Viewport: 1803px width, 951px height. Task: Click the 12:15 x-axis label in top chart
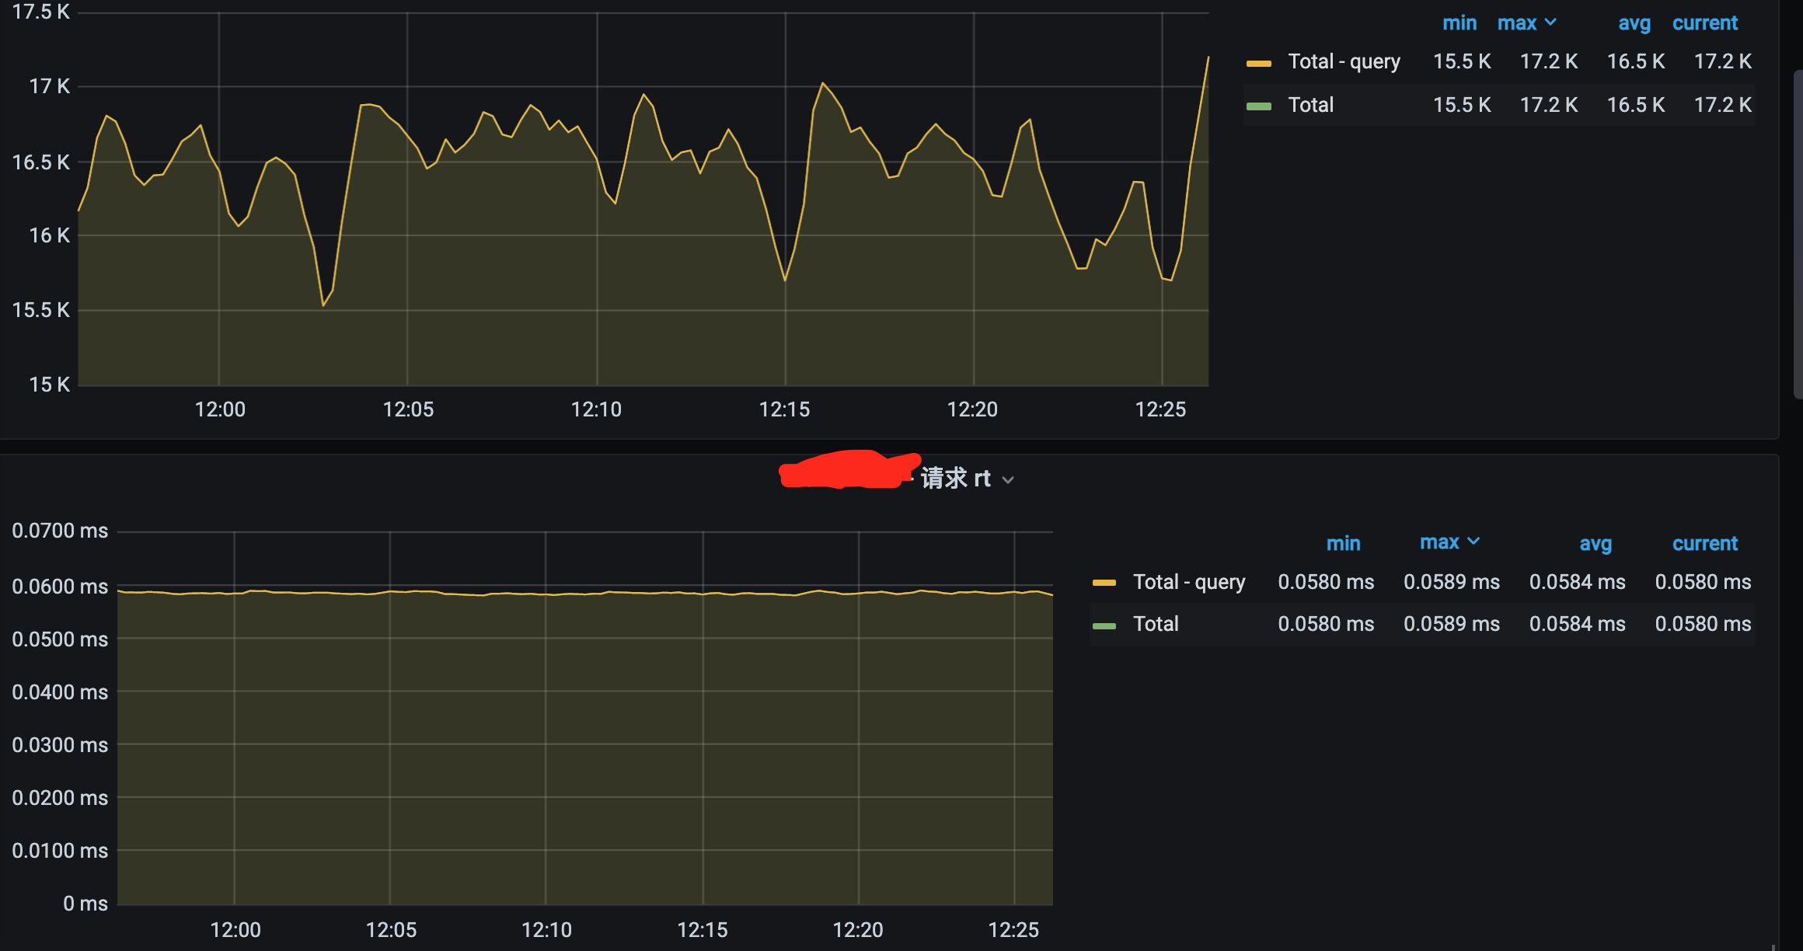[784, 409]
